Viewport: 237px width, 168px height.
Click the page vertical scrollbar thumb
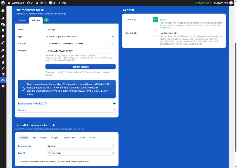(x=236, y=97)
